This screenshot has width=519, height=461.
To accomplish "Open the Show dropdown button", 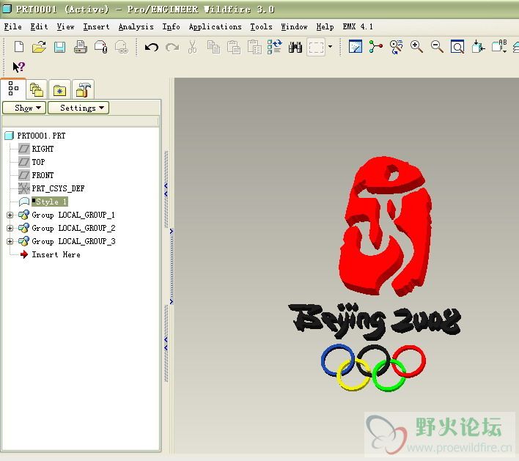I will [x=24, y=108].
